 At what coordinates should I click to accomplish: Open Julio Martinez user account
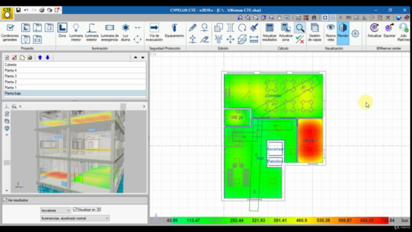(x=404, y=32)
